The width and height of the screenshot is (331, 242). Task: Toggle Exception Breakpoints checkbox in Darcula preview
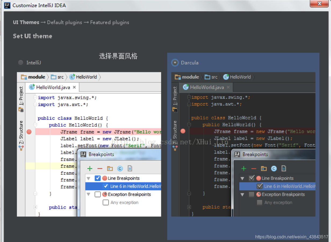[251, 194]
